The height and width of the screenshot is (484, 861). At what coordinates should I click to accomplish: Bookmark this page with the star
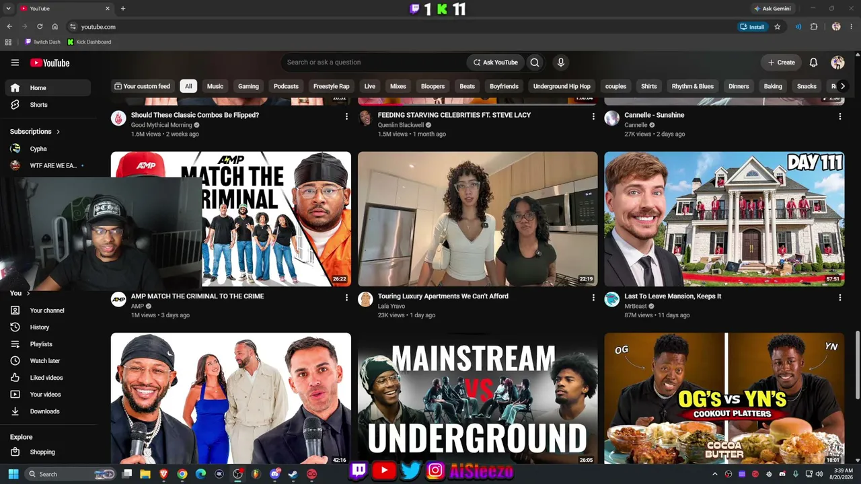(x=778, y=27)
